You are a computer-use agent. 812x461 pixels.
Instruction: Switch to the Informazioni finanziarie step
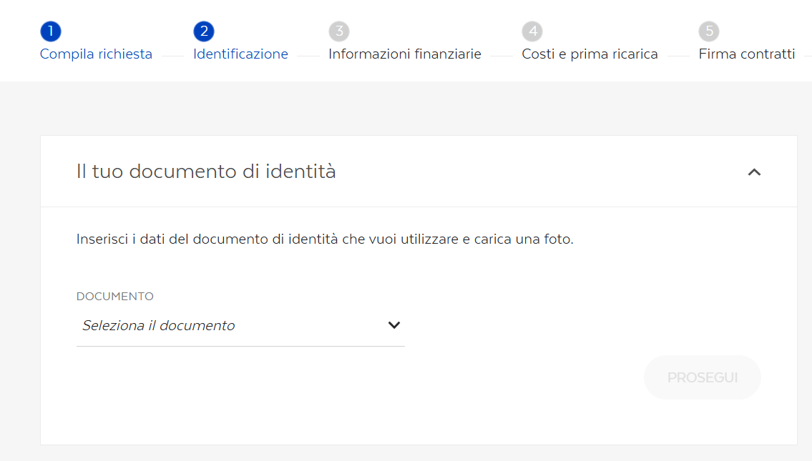point(404,54)
